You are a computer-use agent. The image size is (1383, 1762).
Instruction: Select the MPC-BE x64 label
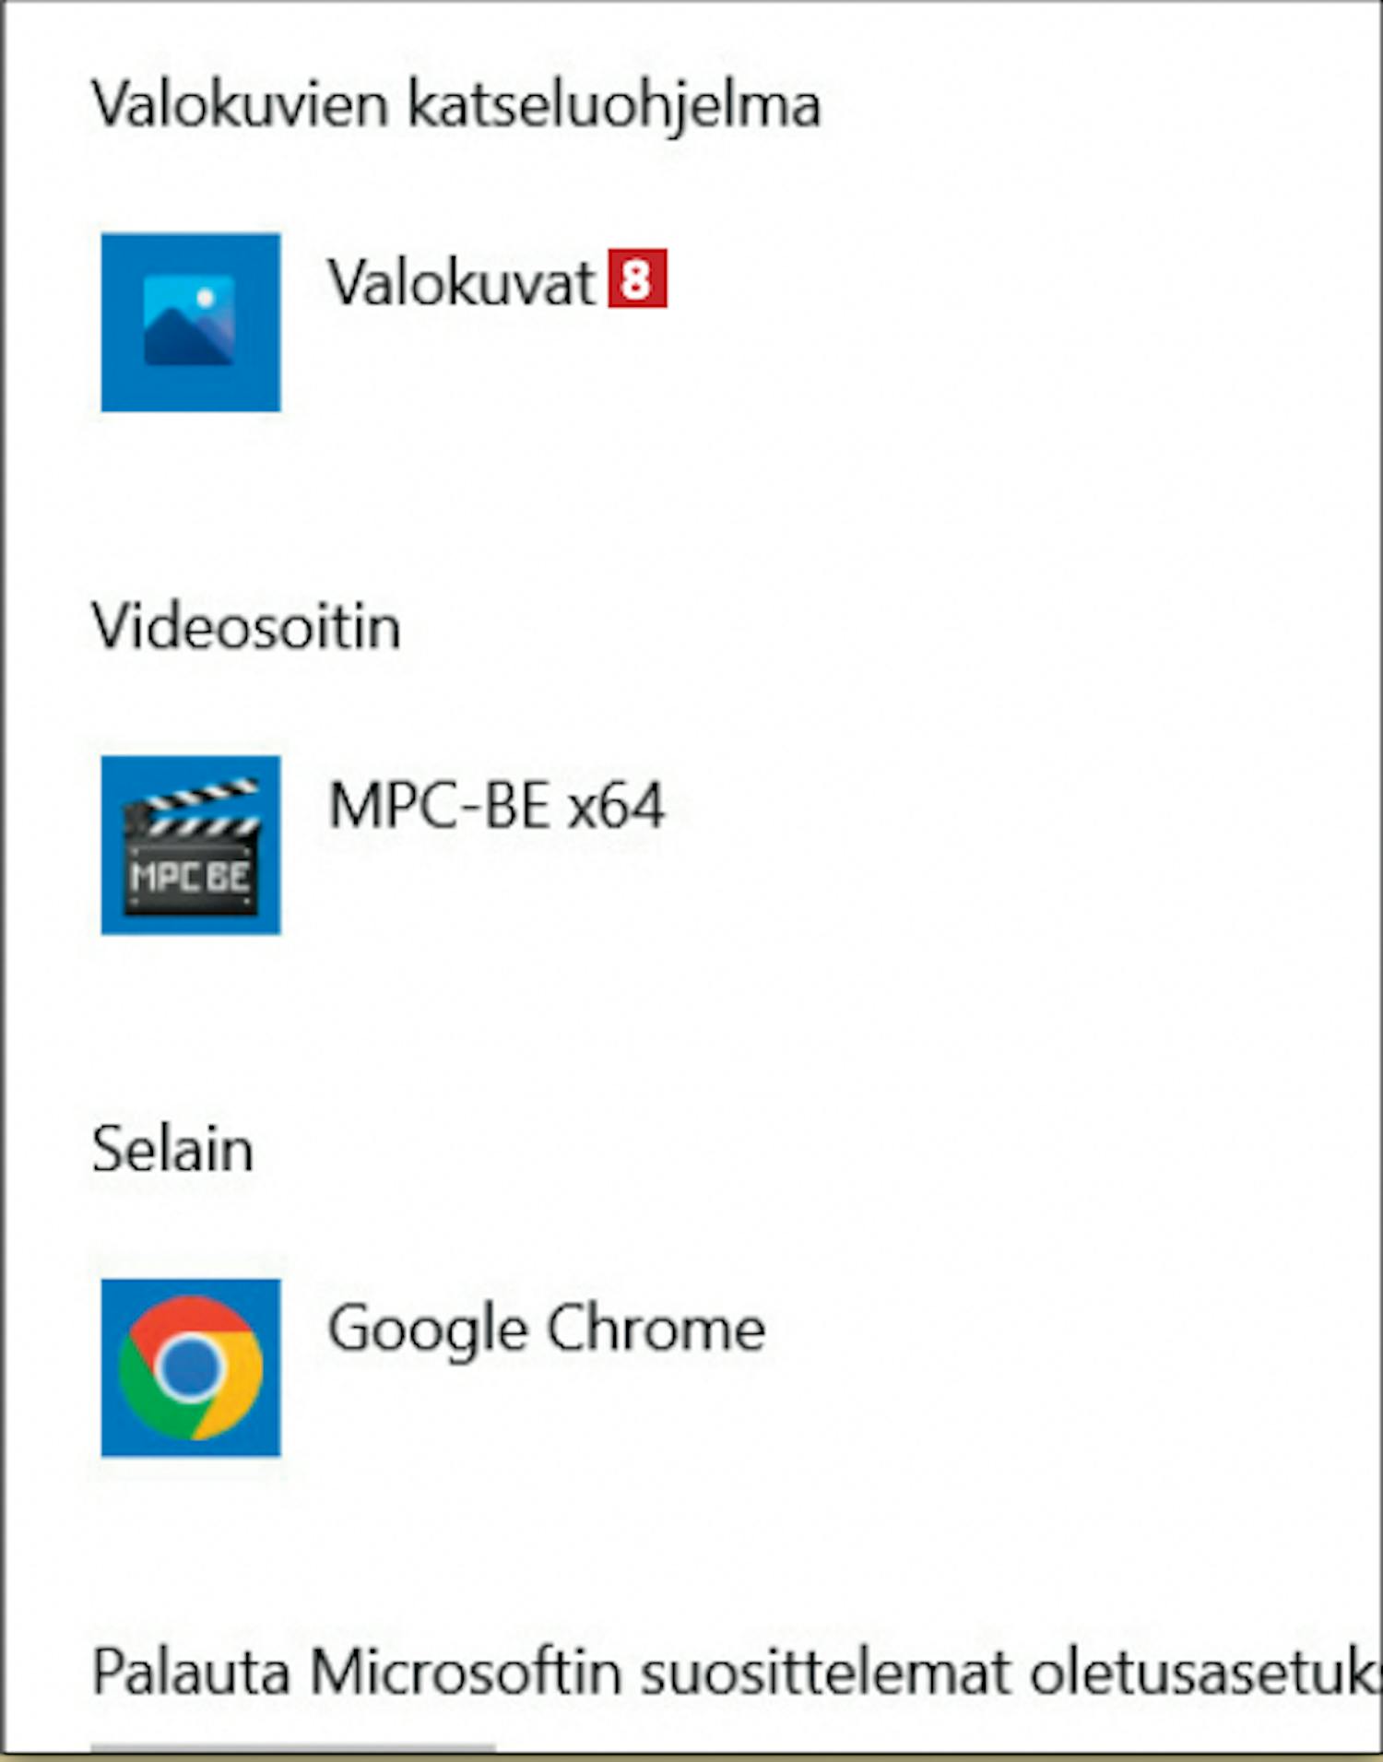[x=497, y=805]
